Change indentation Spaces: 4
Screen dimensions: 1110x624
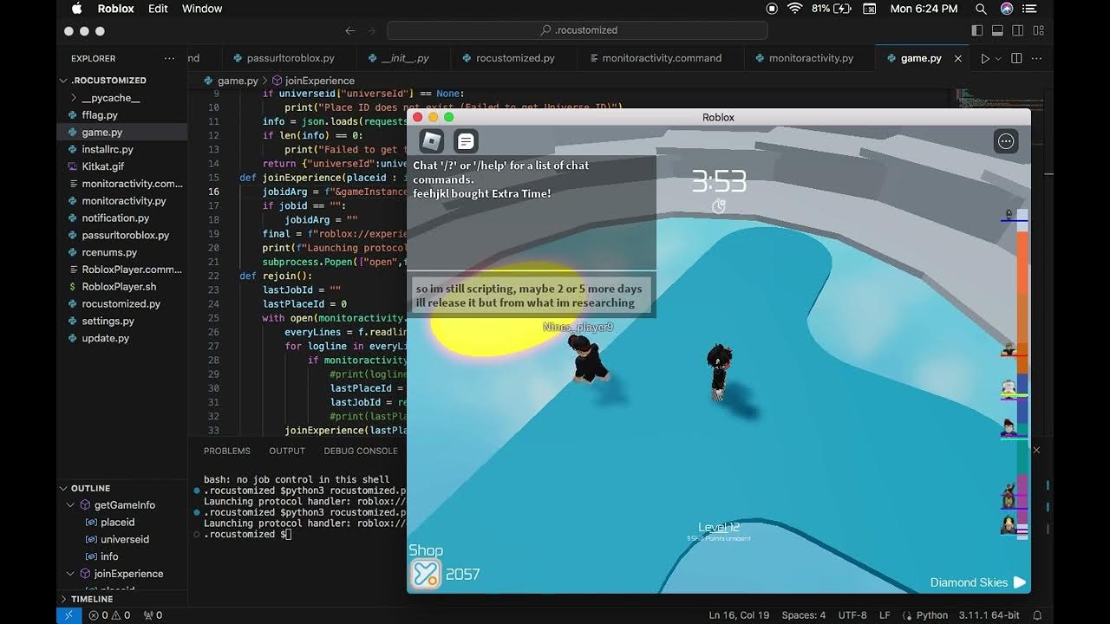click(802, 615)
